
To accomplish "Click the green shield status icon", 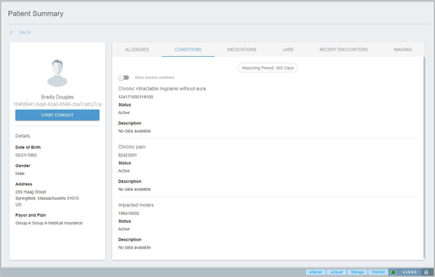I will [x=393, y=272].
